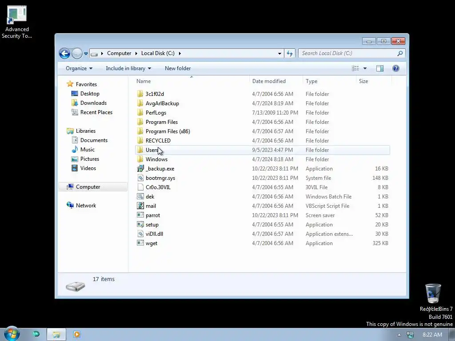The image size is (455, 341).
Task: Select the PerfLogs folder icon
Action: (x=140, y=112)
